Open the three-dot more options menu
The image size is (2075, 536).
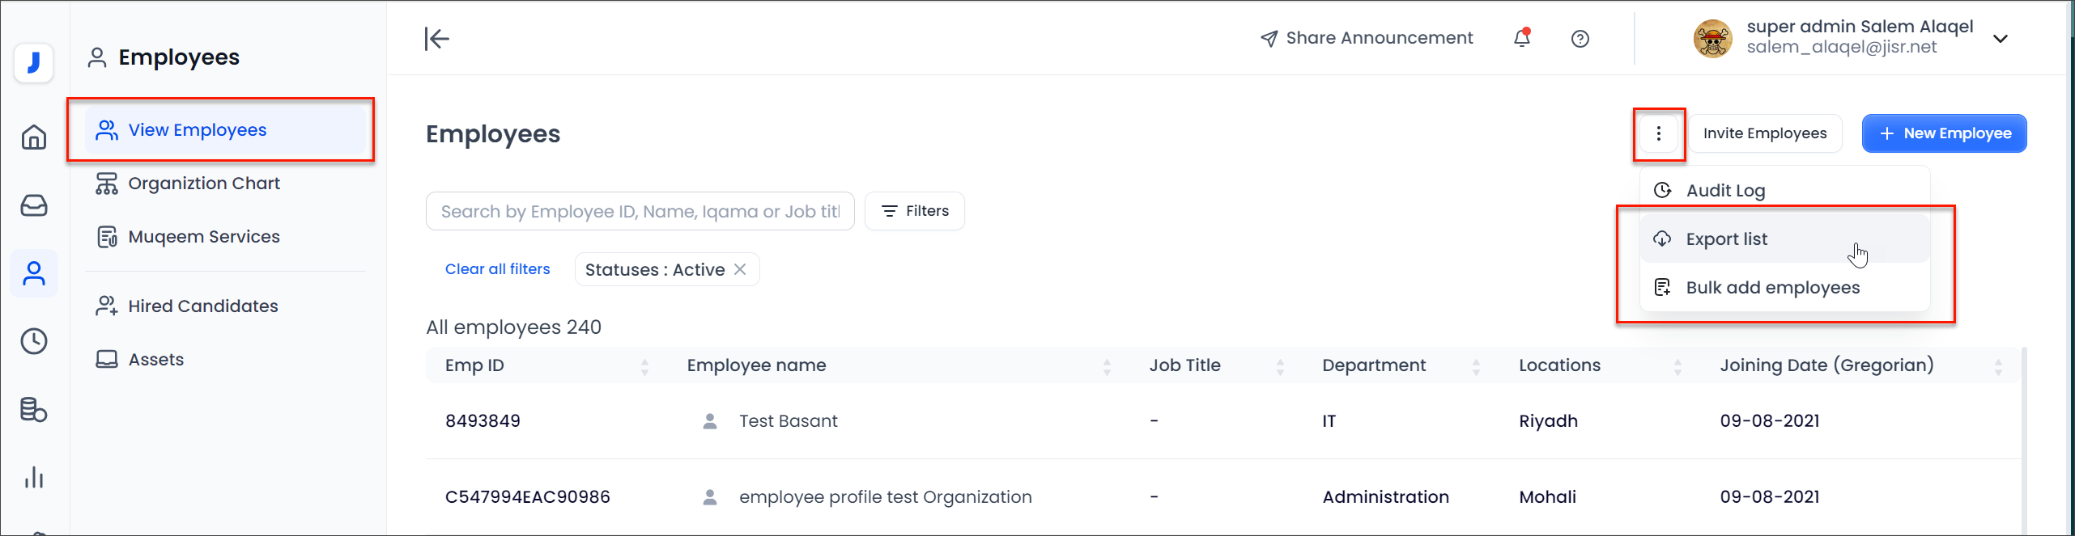[1659, 133]
